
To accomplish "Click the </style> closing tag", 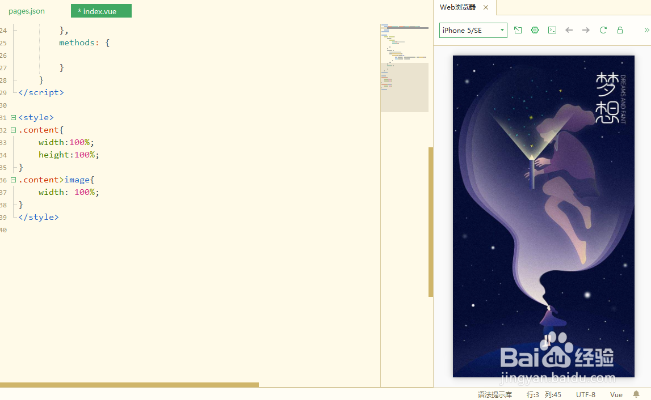I will 39,217.
